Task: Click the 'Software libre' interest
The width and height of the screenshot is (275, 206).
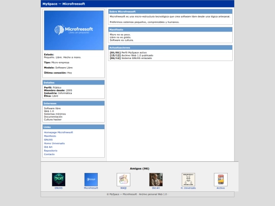Action: point(52,108)
